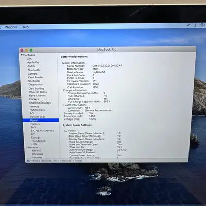Select Audio in the sidebar

tap(31, 66)
